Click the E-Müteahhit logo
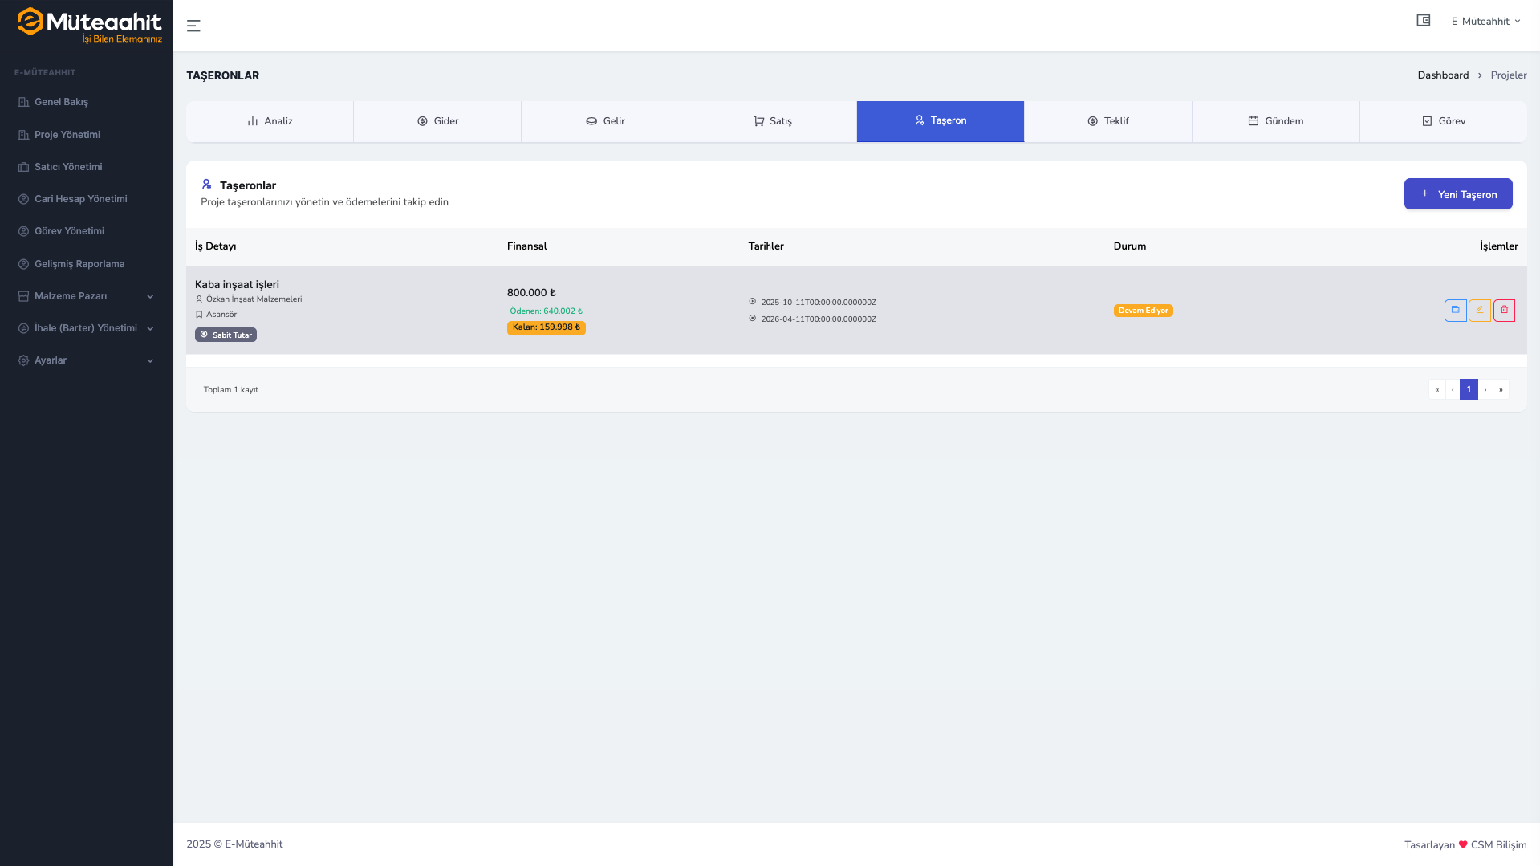The image size is (1540, 866). click(x=89, y=26)
